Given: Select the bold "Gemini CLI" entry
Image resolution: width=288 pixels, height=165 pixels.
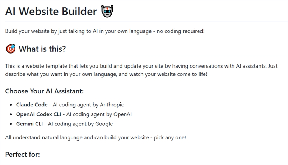Looking at the screenshot, I should tap(29, 124).
